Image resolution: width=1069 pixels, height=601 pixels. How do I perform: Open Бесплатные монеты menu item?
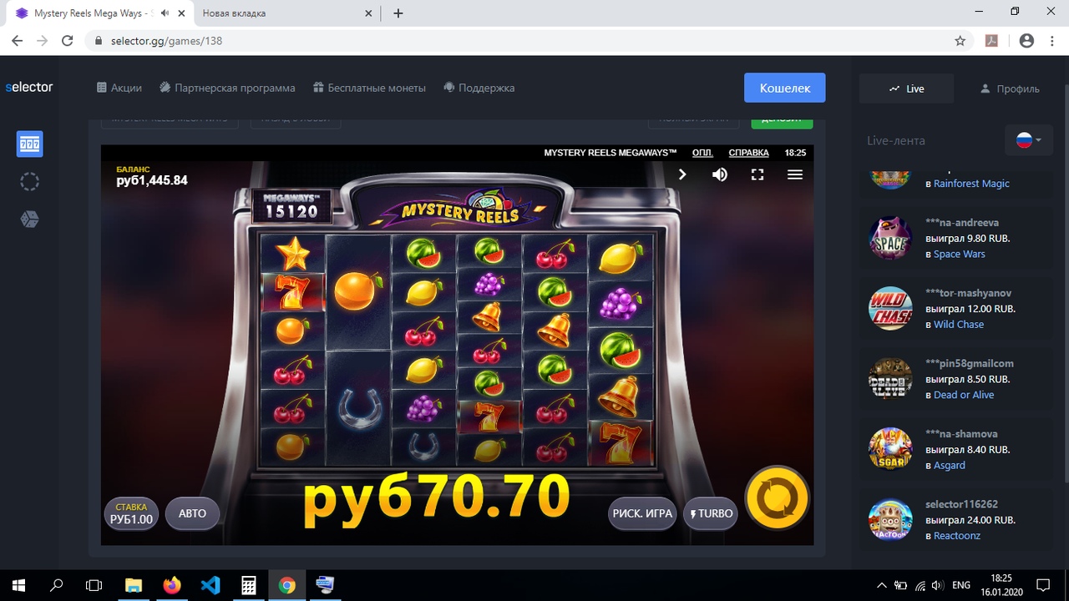[x=369, y=88]
